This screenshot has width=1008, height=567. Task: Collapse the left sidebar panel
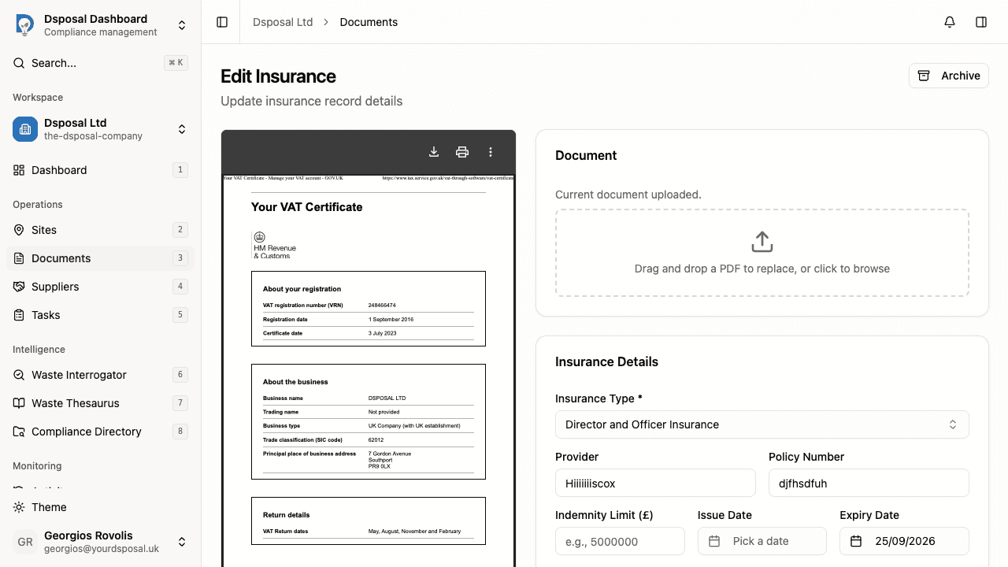pyautogui.click(x=221, y=22)
